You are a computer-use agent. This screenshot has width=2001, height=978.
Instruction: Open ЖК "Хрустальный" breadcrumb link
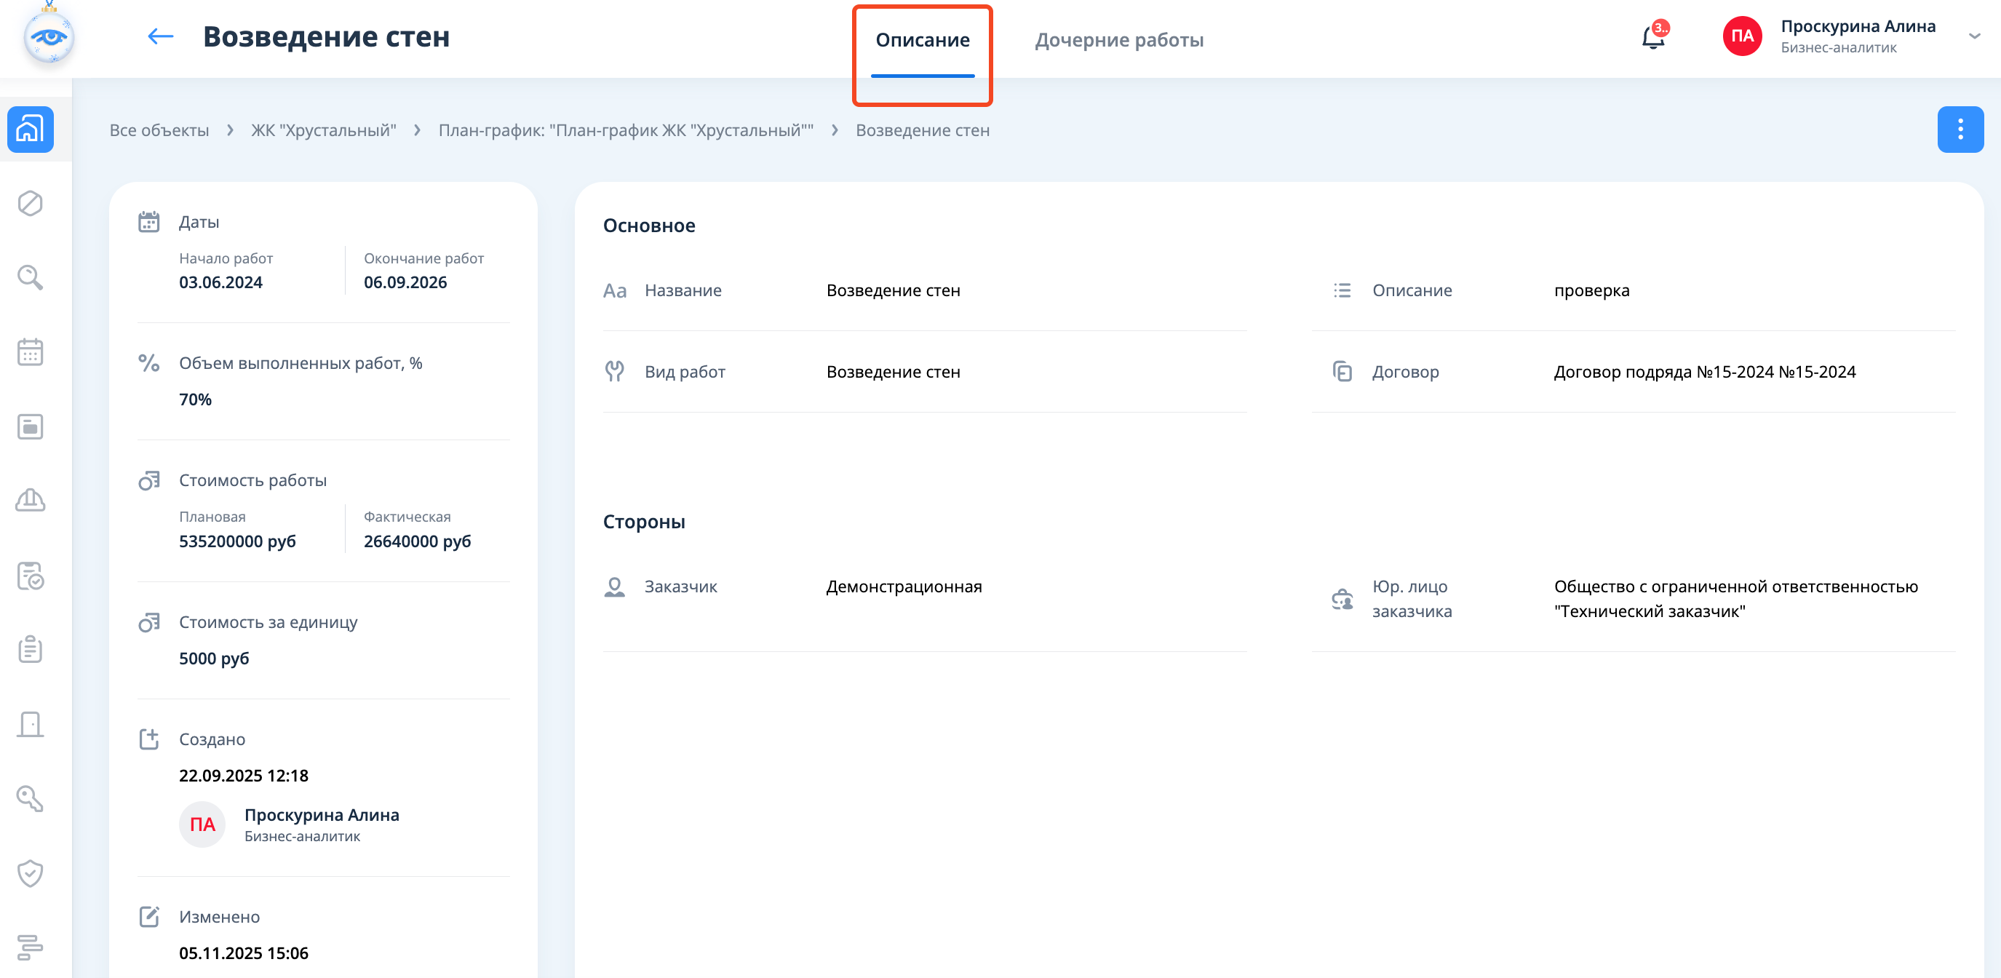323,130
